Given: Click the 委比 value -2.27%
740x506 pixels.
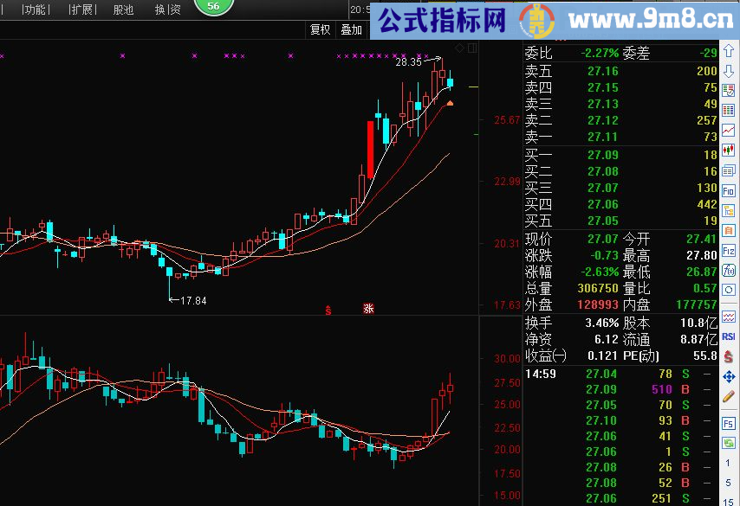Looking at the screenshot, I should point(600,53).
